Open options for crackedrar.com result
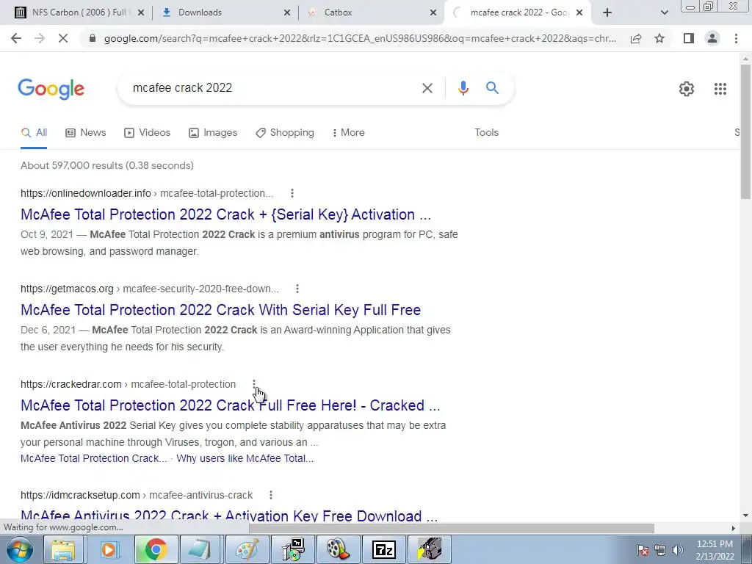This screenshot has height=564, width=752. point(254,384)
